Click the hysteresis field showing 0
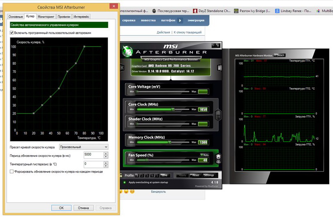 (94, 164)
